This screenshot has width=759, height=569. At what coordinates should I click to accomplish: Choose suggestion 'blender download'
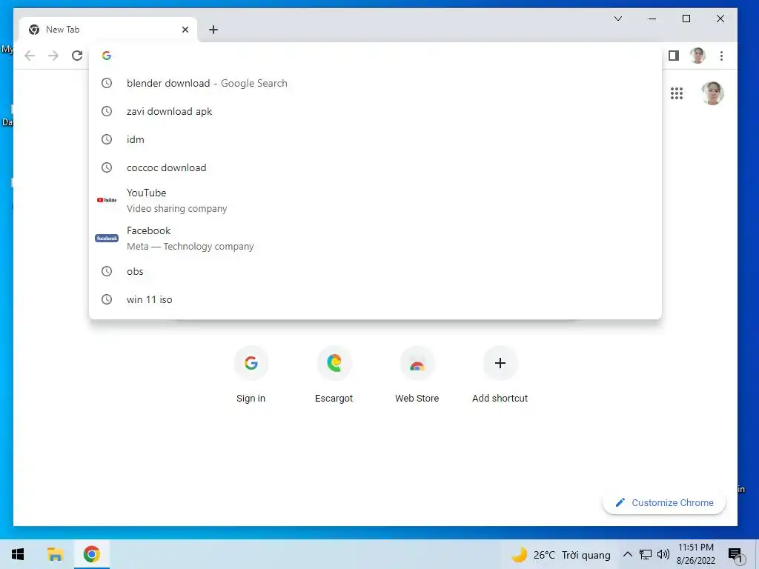pos(375,83)
